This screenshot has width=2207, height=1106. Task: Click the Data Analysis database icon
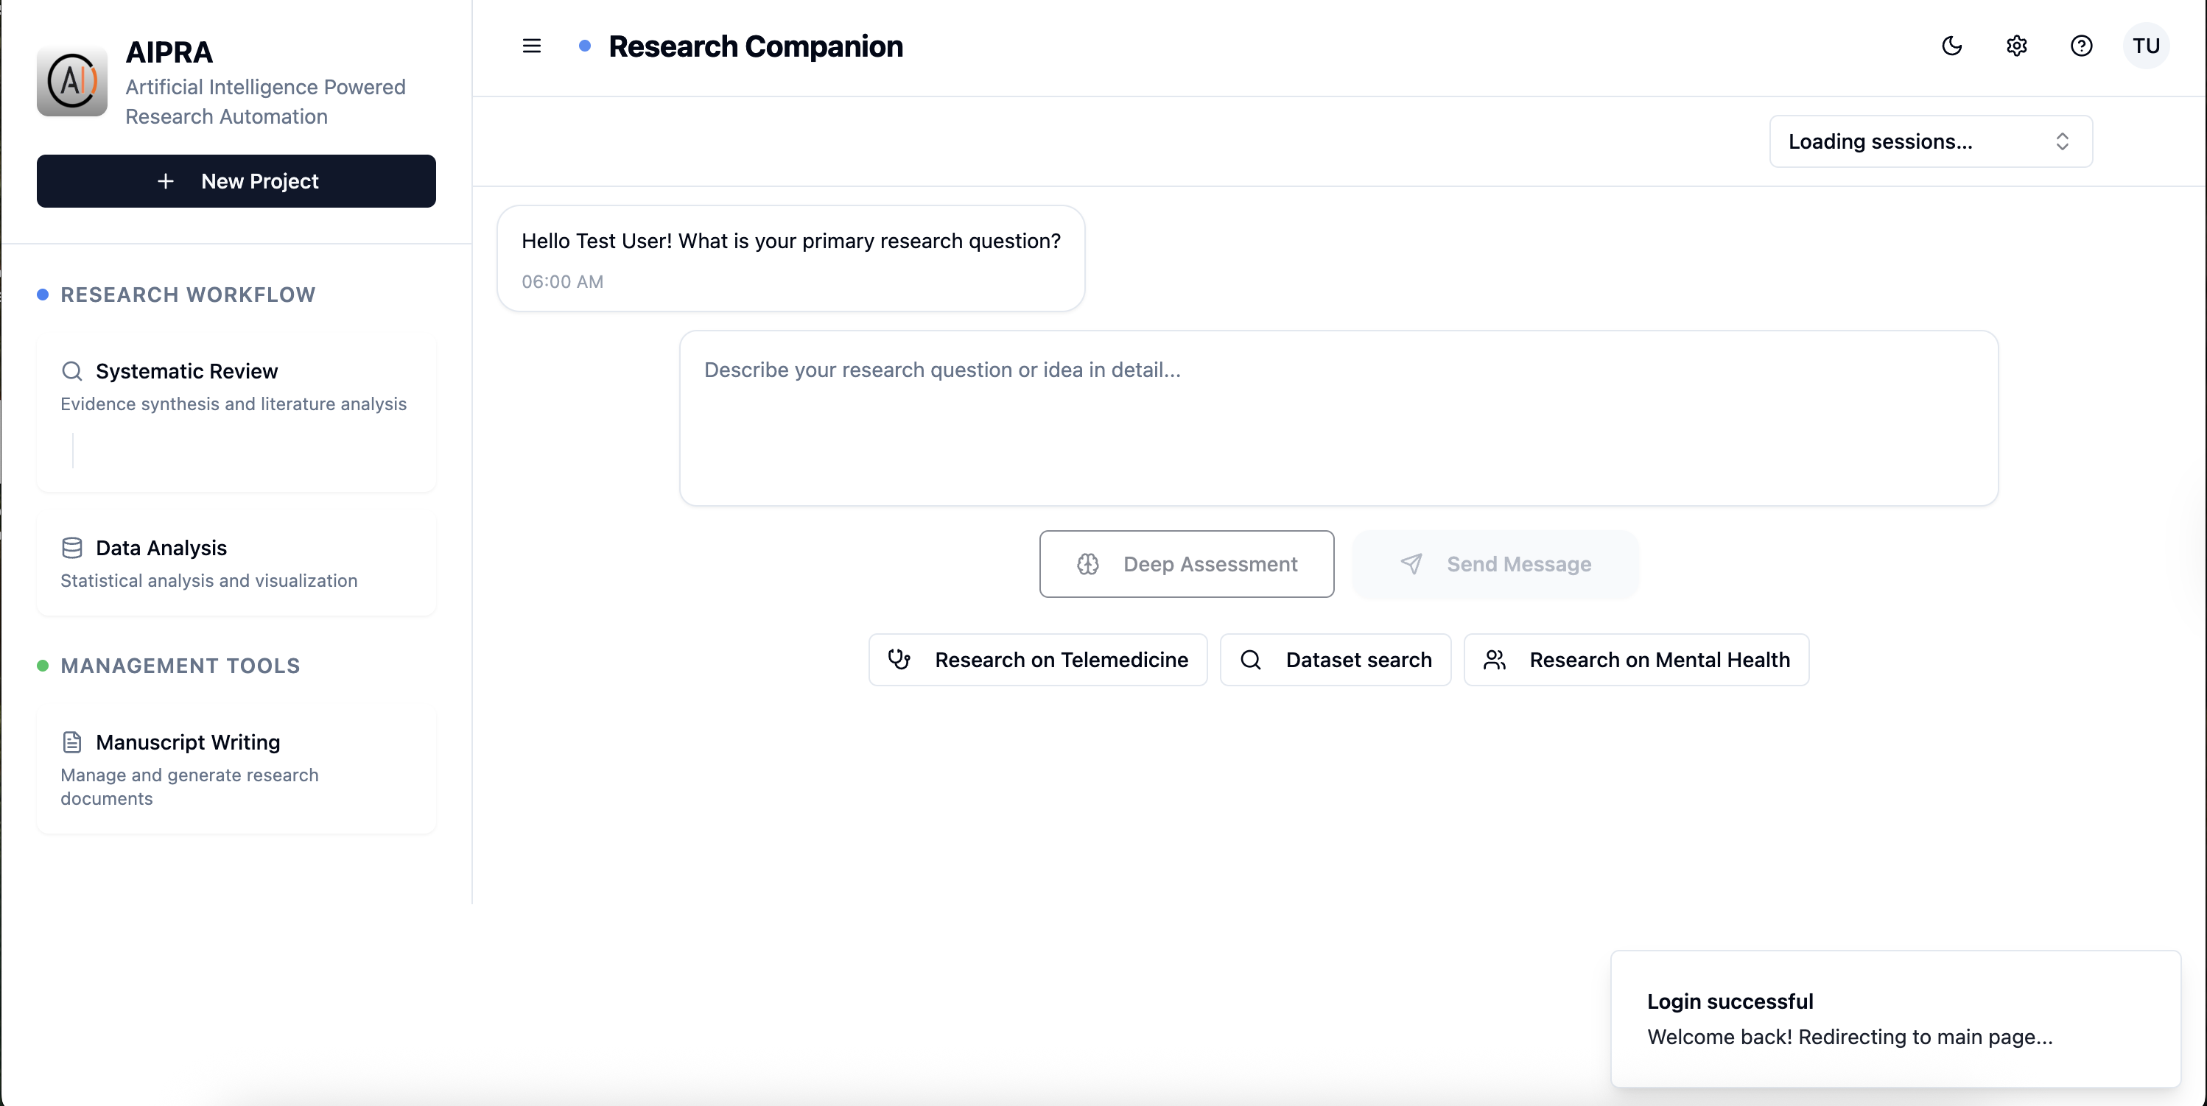[x=72, y=547]
